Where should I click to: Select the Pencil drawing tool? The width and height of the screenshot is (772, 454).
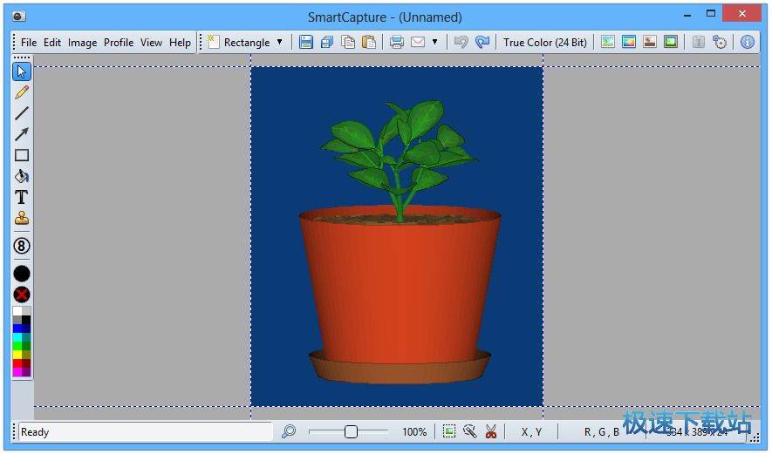22,92
